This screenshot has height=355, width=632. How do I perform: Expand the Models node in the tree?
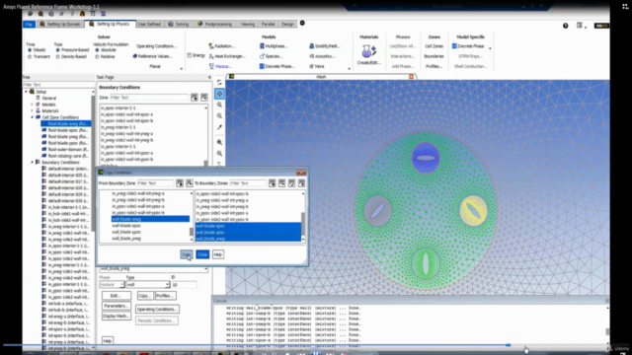tap(32, 105)
